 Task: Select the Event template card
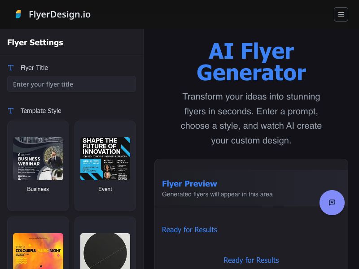coord(105,166)
